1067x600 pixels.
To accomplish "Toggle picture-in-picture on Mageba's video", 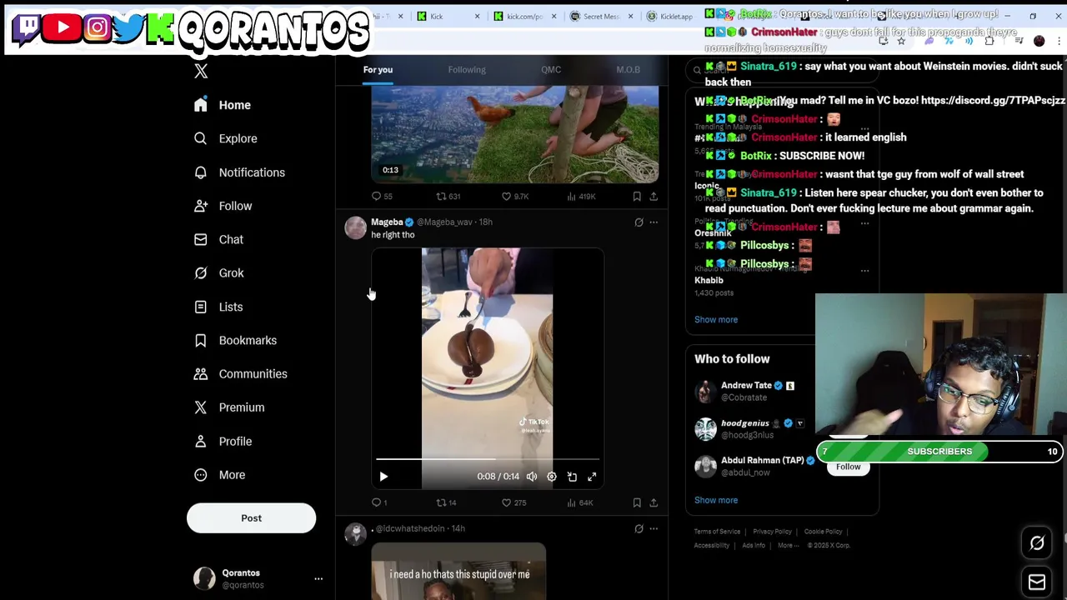I will 572,477.
